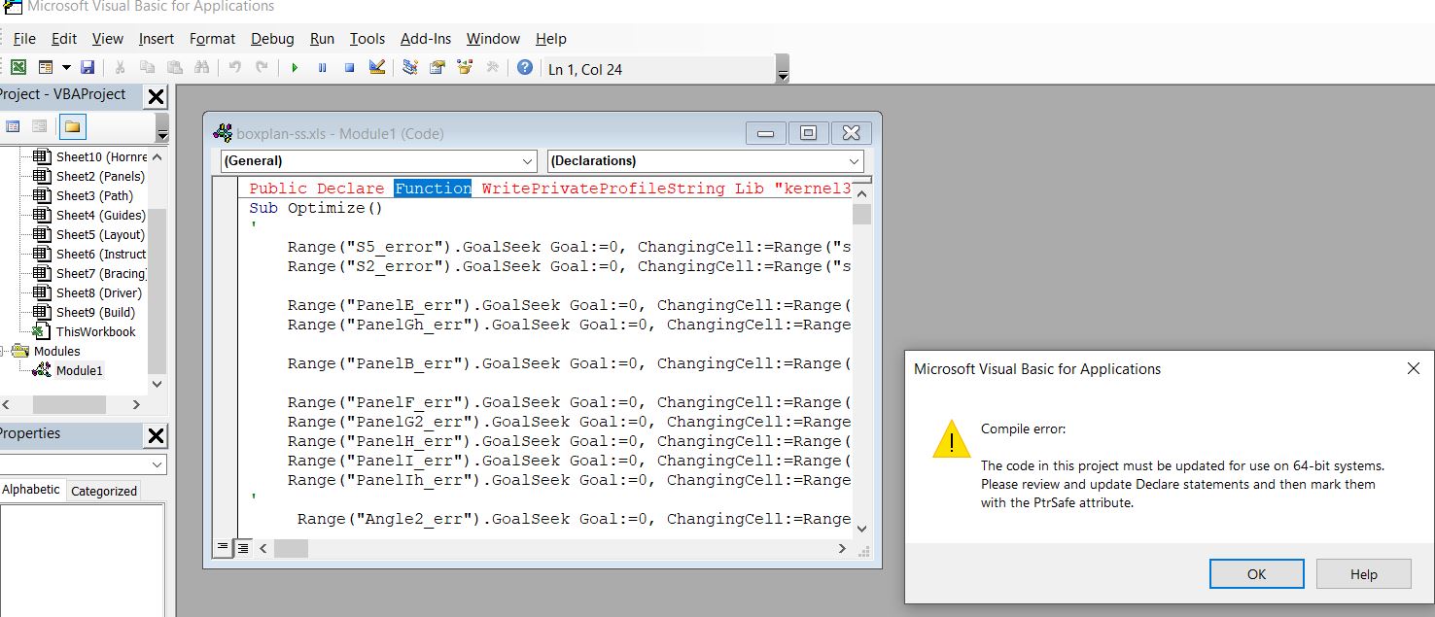Click Full Module View button at code window bottom
Image resolution: width=1435 pixels, height=617 pixels.
[x=243, y=548]
